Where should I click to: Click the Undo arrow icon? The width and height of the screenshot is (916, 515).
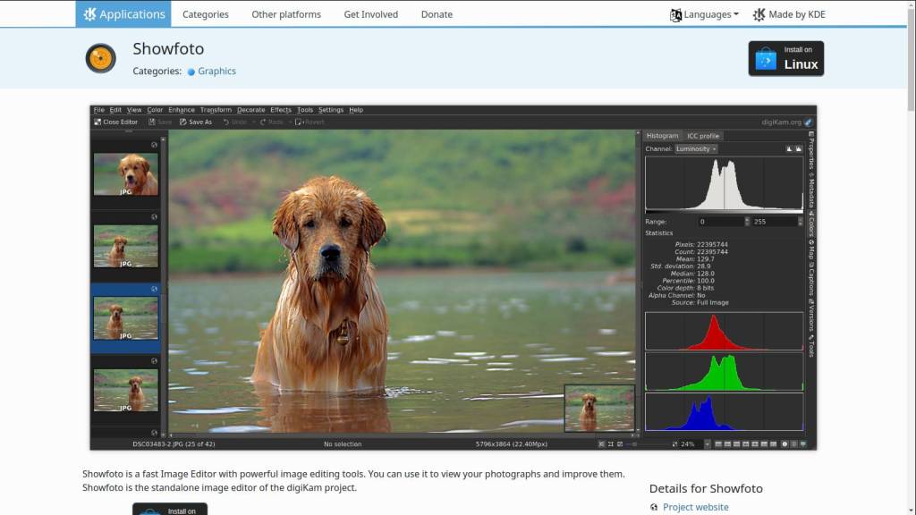tap(226, 122)
